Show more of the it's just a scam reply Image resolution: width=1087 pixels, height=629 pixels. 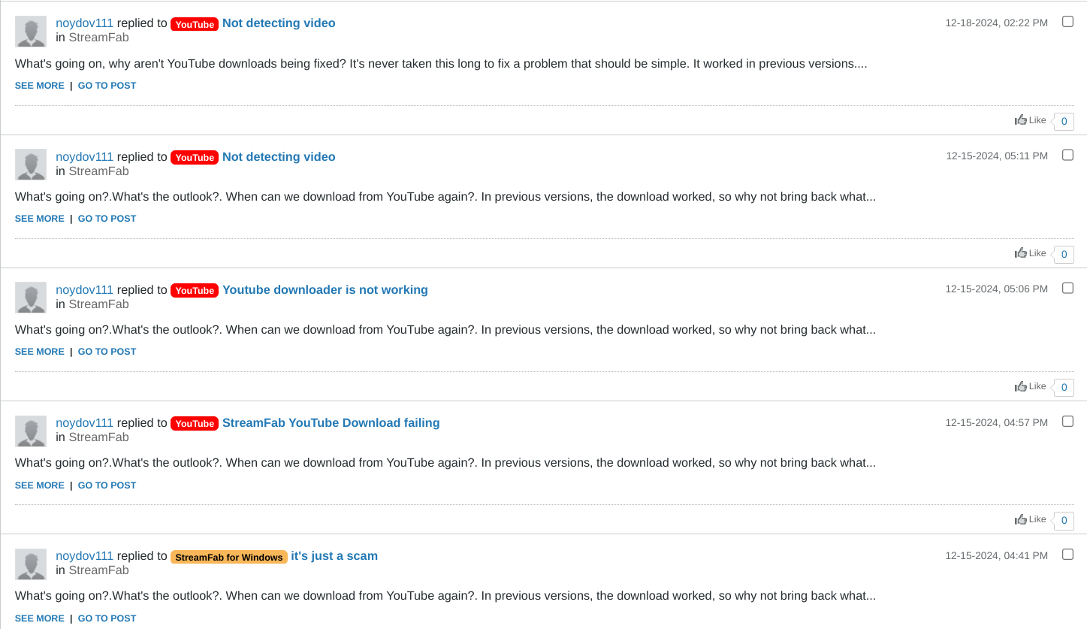(40, 618)
